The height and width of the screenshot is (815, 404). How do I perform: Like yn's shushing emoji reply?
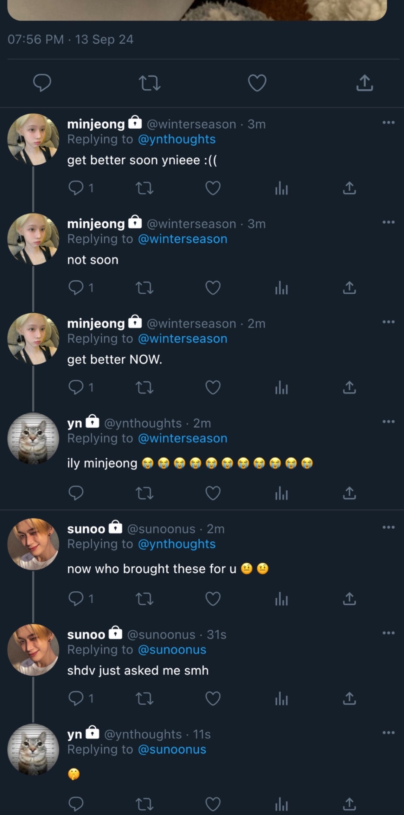click(213, 804)
